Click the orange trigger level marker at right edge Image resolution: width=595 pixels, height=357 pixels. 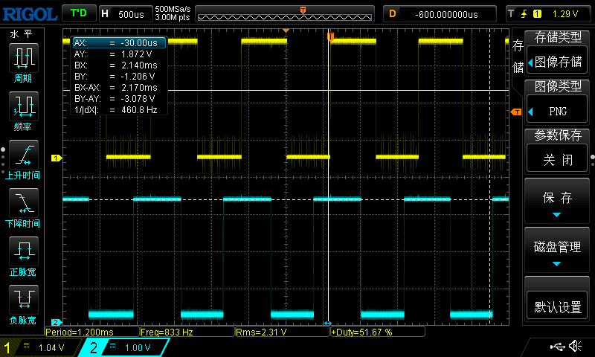tap(516, 112)
